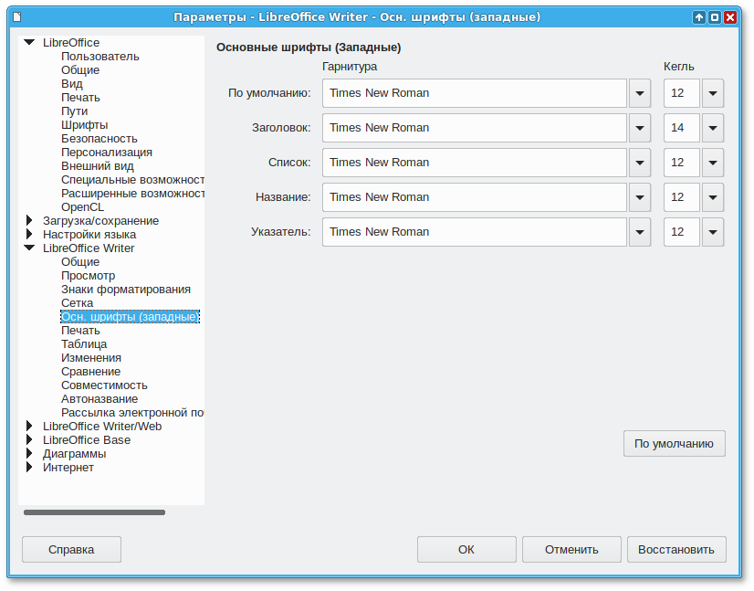Select Персонализация in the options tree

[106, 152]
